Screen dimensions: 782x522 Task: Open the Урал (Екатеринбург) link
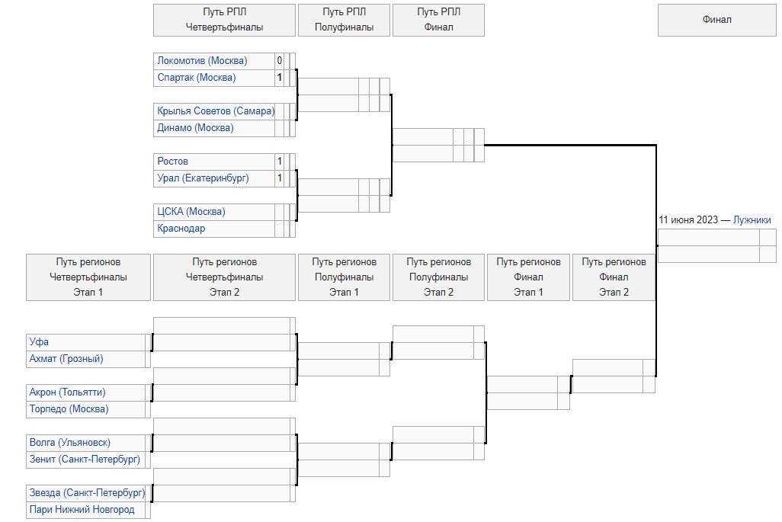tap(203, 178)
